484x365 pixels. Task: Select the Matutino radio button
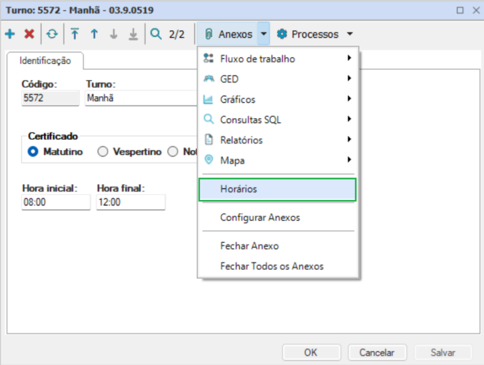point(33,152)
